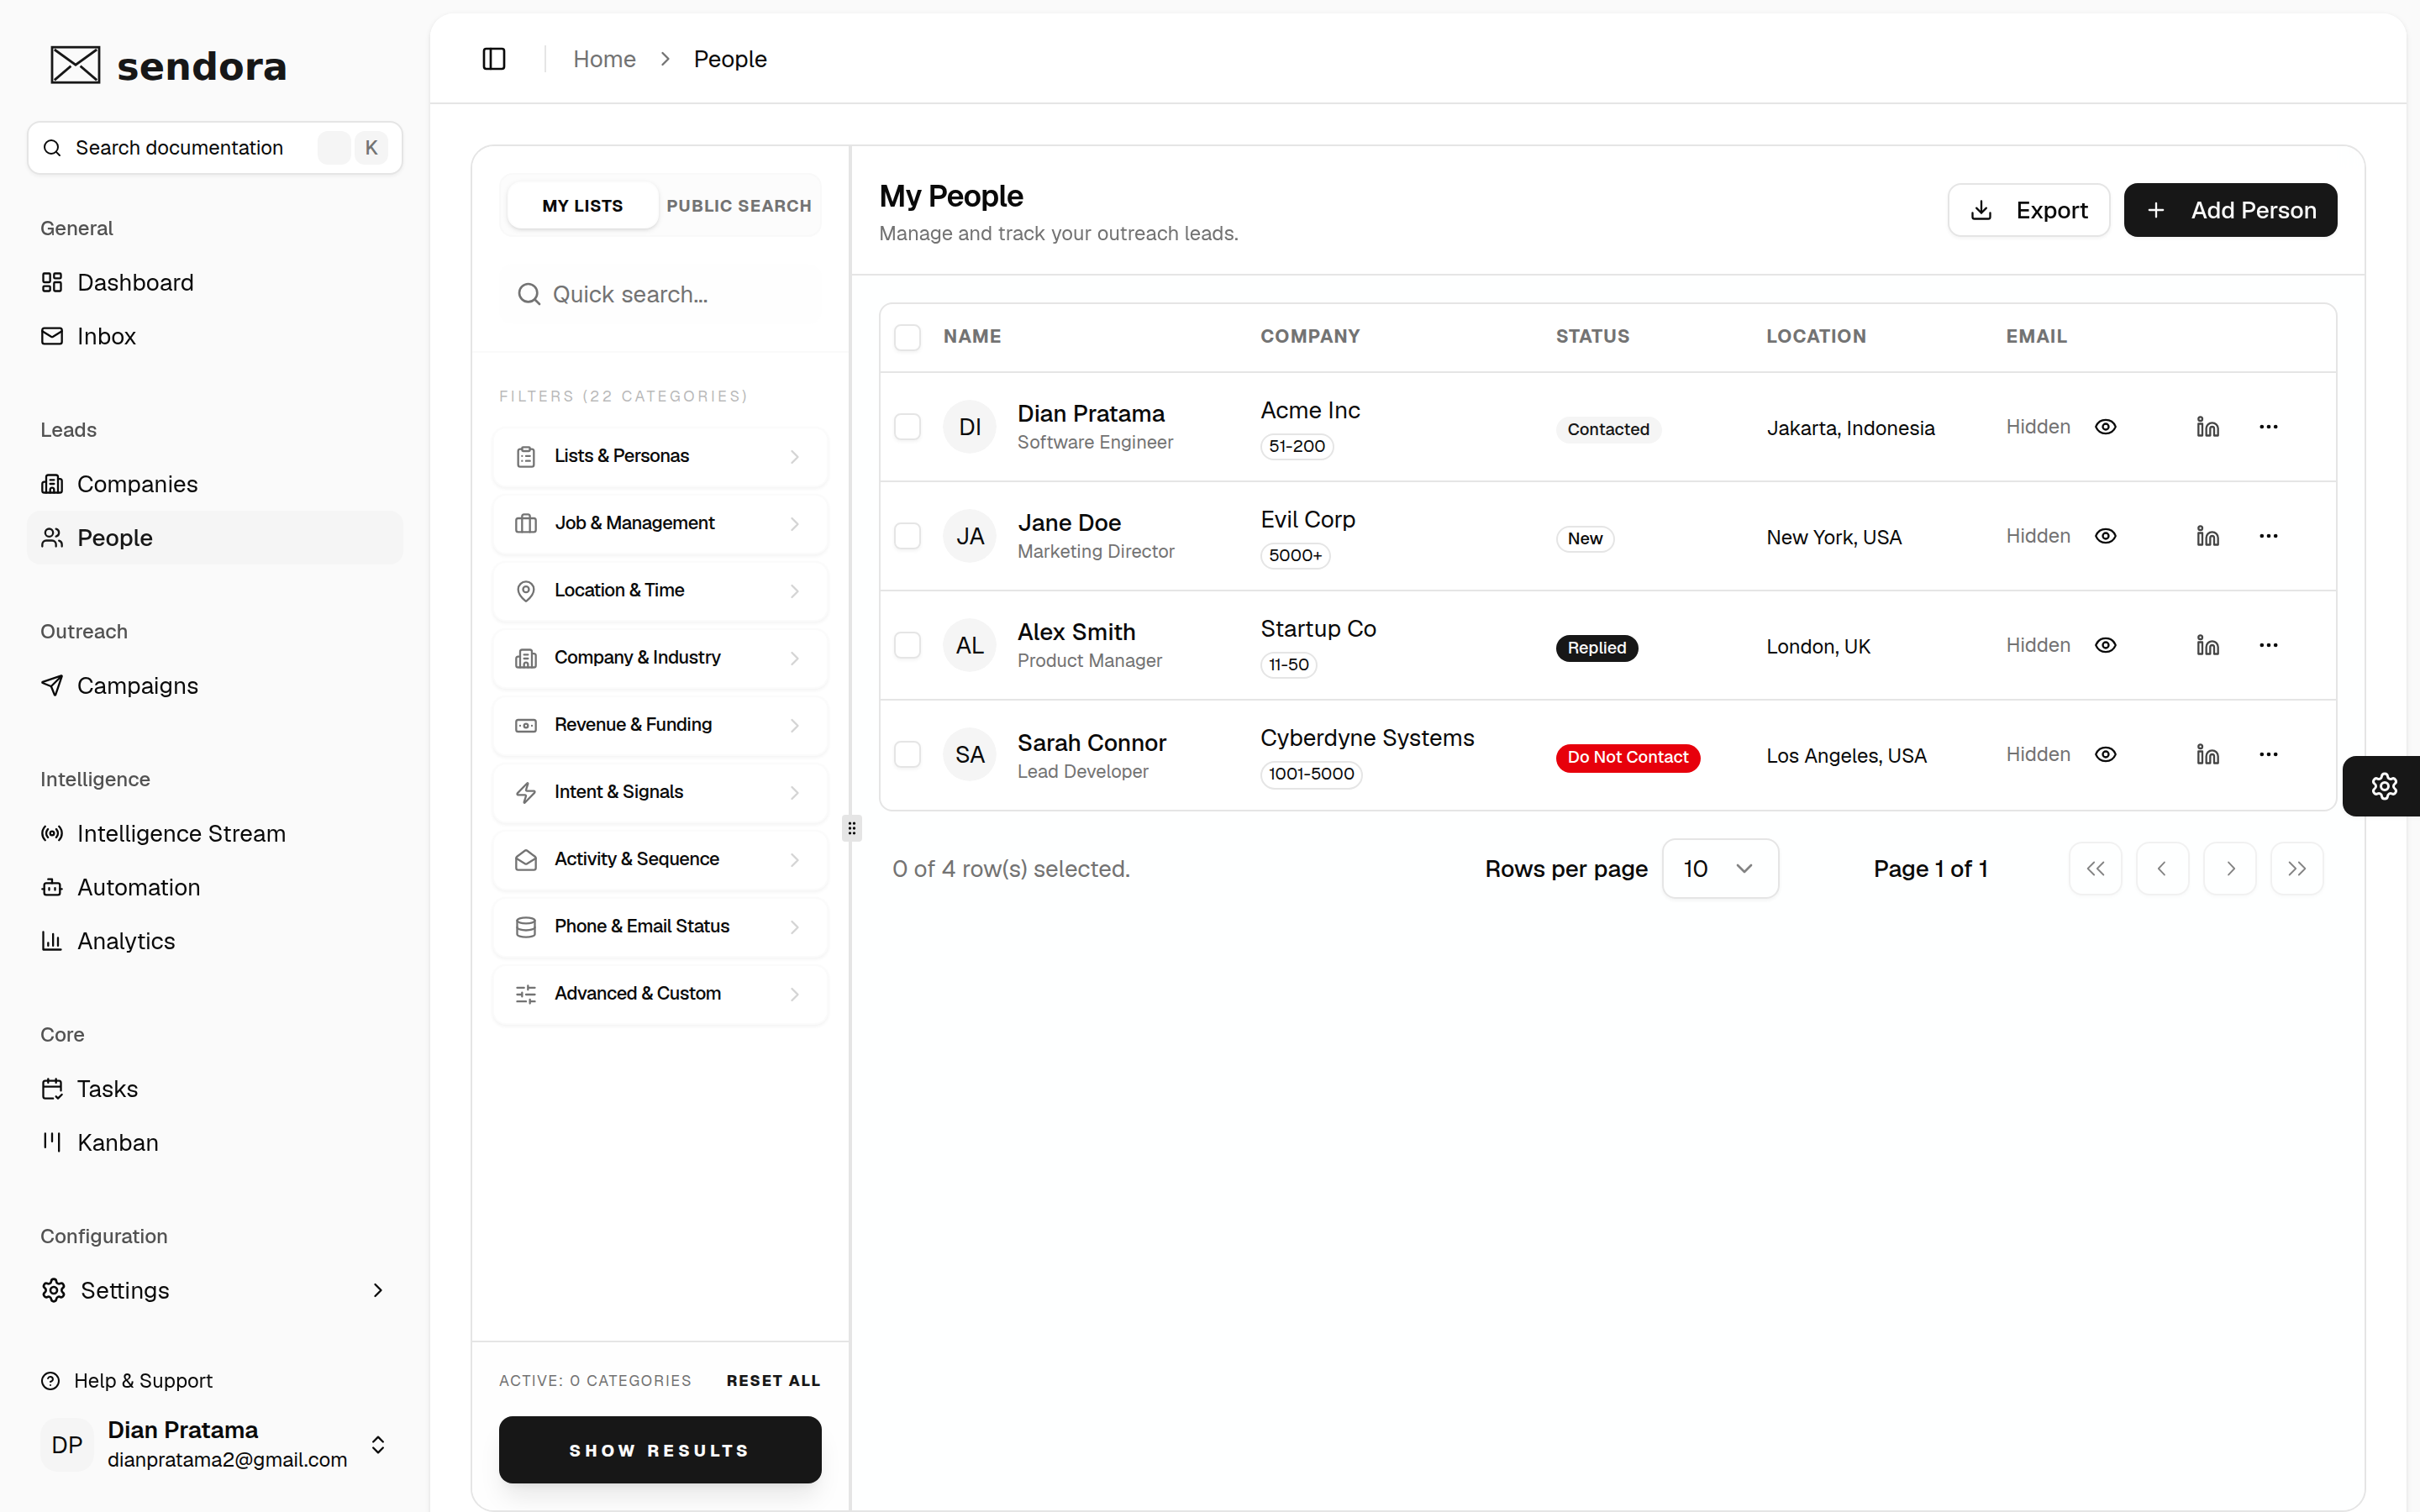Select all rows checkbox in header
Image resolution: width=2420 pixels, height=1512 pixels.
907,337
